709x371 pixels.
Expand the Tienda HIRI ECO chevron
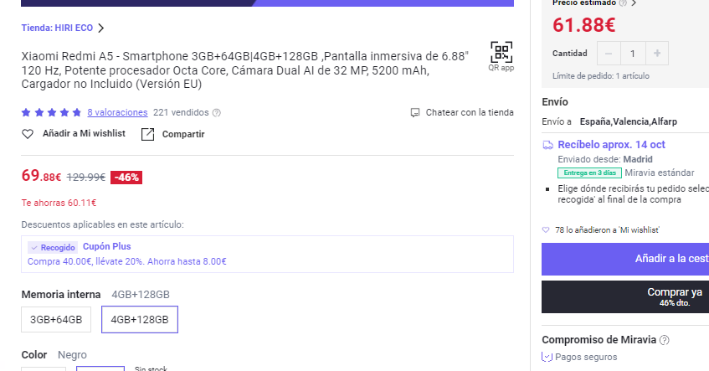tap(100, 28)
